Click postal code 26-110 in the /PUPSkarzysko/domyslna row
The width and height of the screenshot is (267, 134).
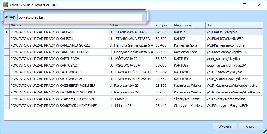pyautogui.click(x=163, y=99)
